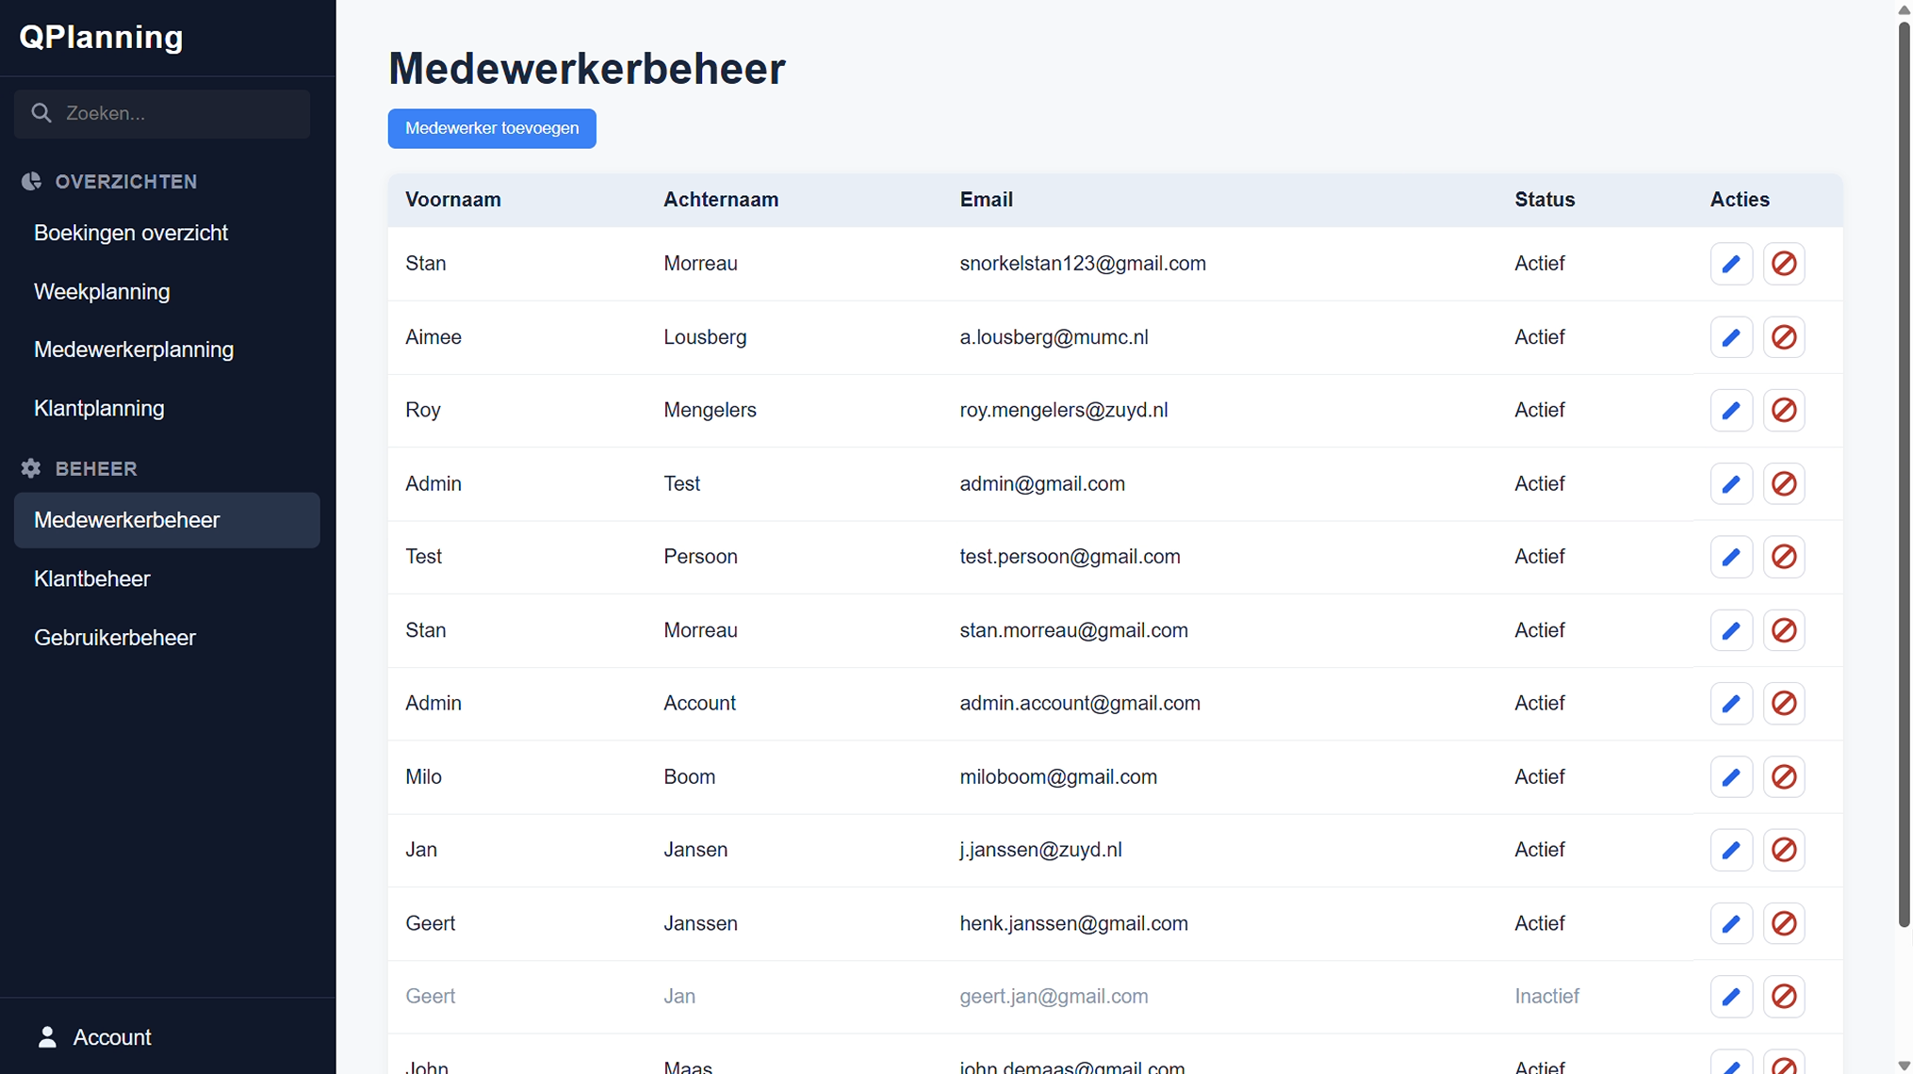Click email test.persoon@gmail.com

point(1070,557)
